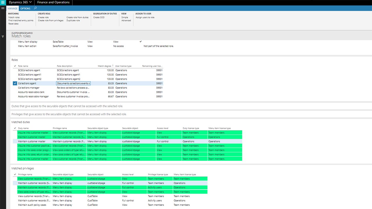Toggle select-all checkmark in Matched privileges grid
372x209 pixels.
(x=15, y=174)
